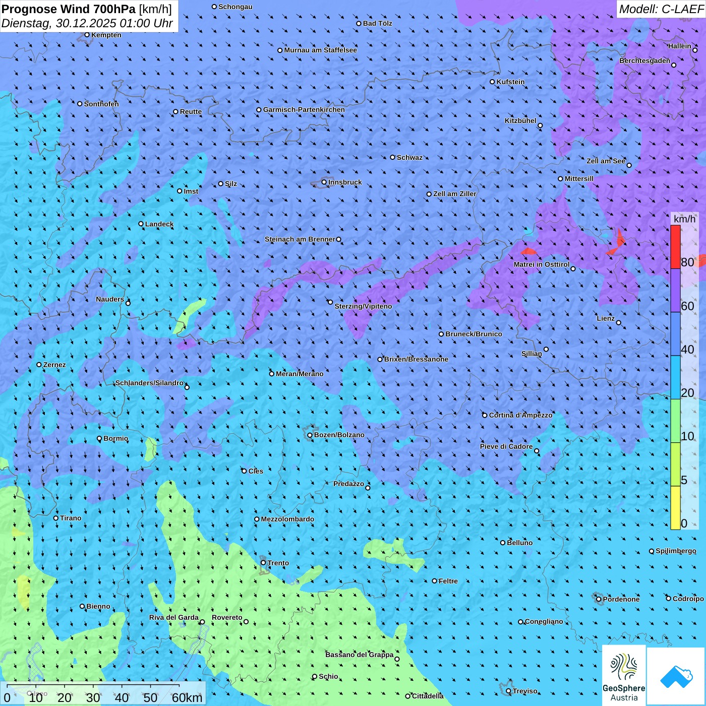Click the Sillian location dot

tap(546, 349)
